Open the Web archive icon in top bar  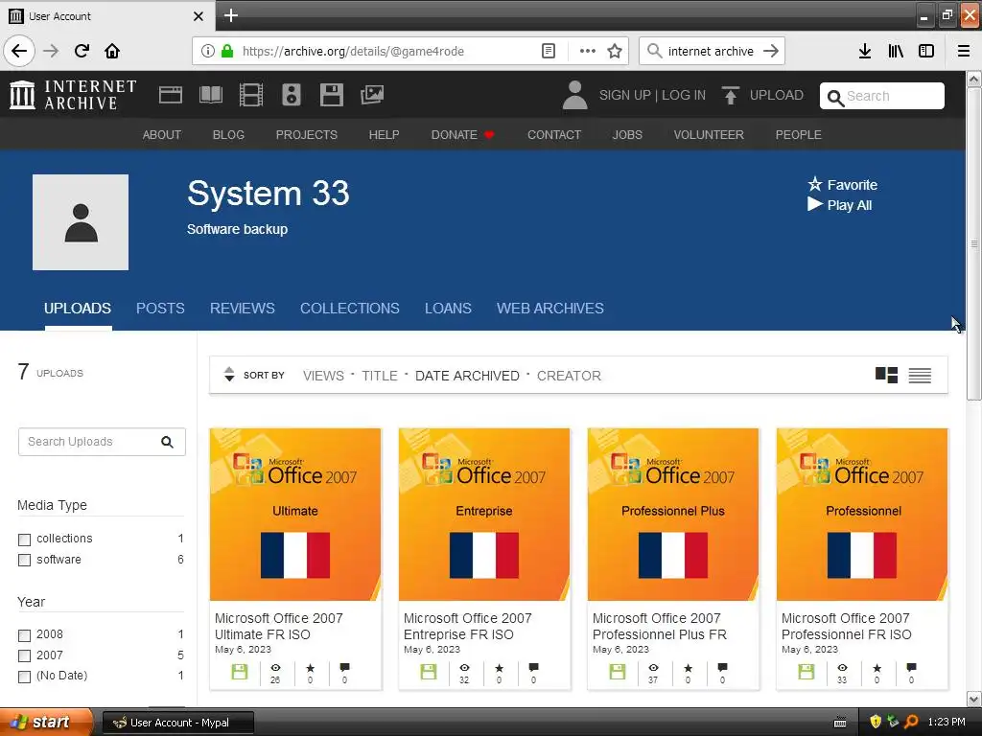point(171,95)
